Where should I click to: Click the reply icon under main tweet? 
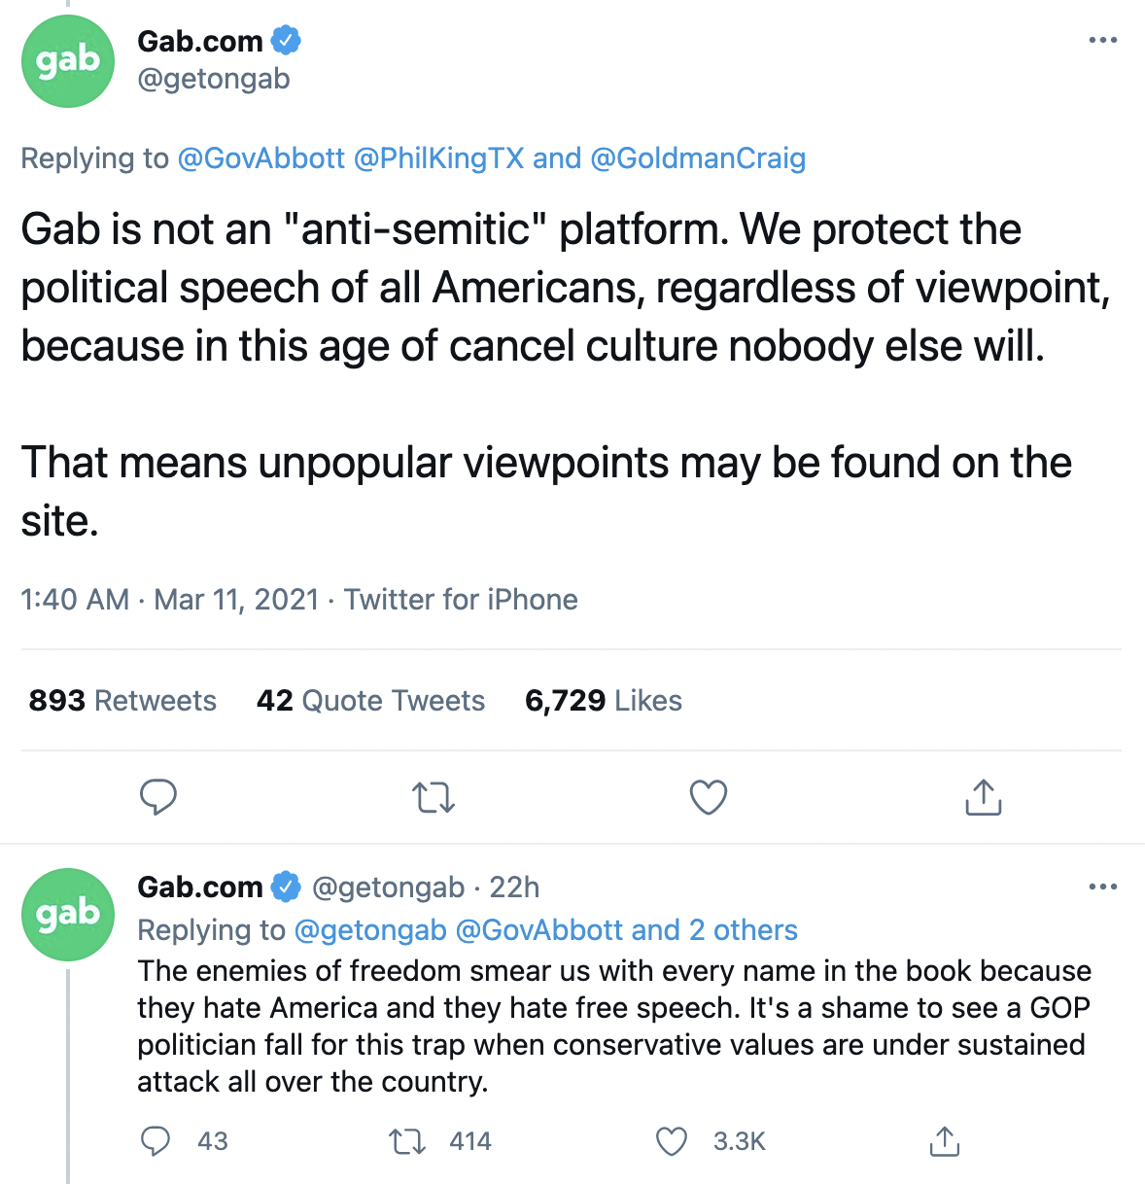click(x=158, y=797)
